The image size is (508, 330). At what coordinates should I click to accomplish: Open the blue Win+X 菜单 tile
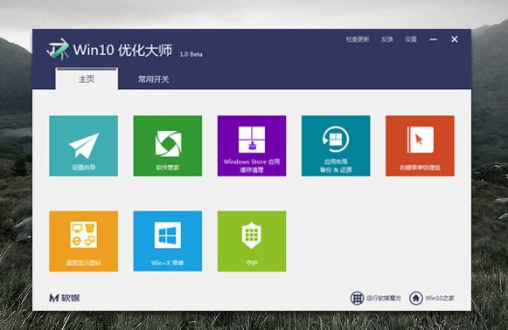coord(168,241)
